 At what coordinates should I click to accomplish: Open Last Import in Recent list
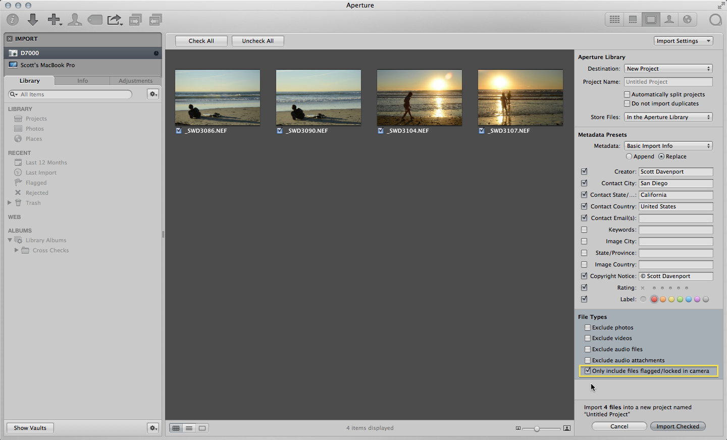pyautogui.click(x=41, y=173)
